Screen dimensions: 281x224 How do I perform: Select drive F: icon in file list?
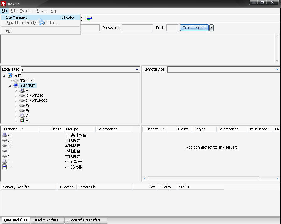point(4,156)
